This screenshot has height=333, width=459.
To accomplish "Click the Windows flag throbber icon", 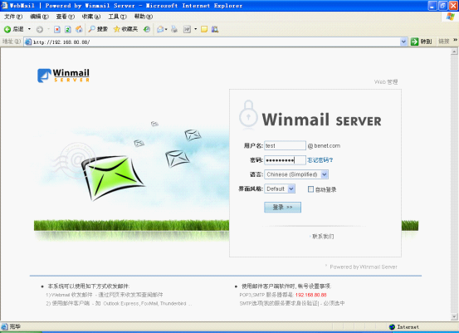I will pos(451,17).
